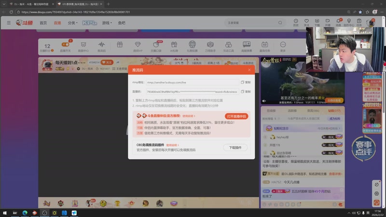Open 消息 notifications bell
Screen dimensions: 386x217
click(x=338, y=22)
